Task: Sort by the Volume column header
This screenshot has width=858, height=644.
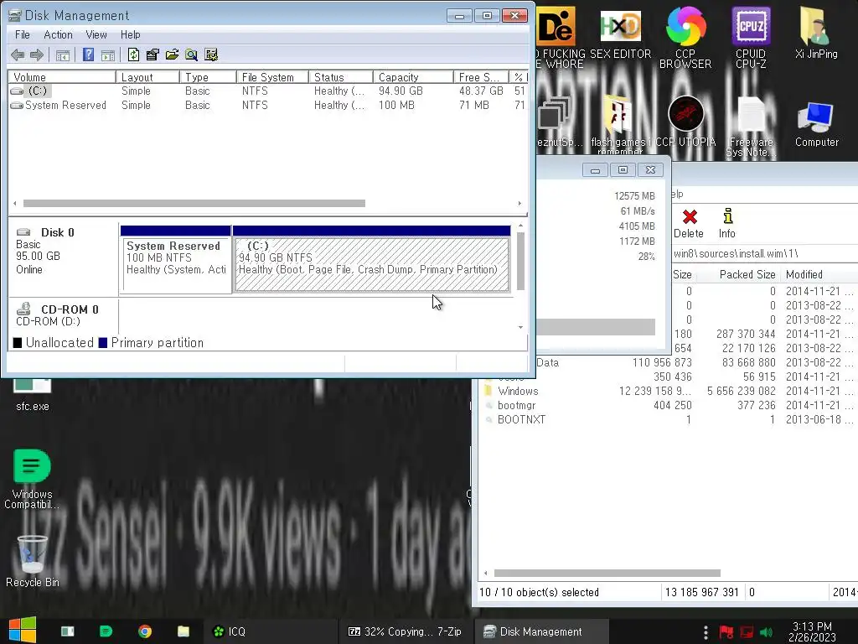Action: pyautogui.click(x=62, y=77)
